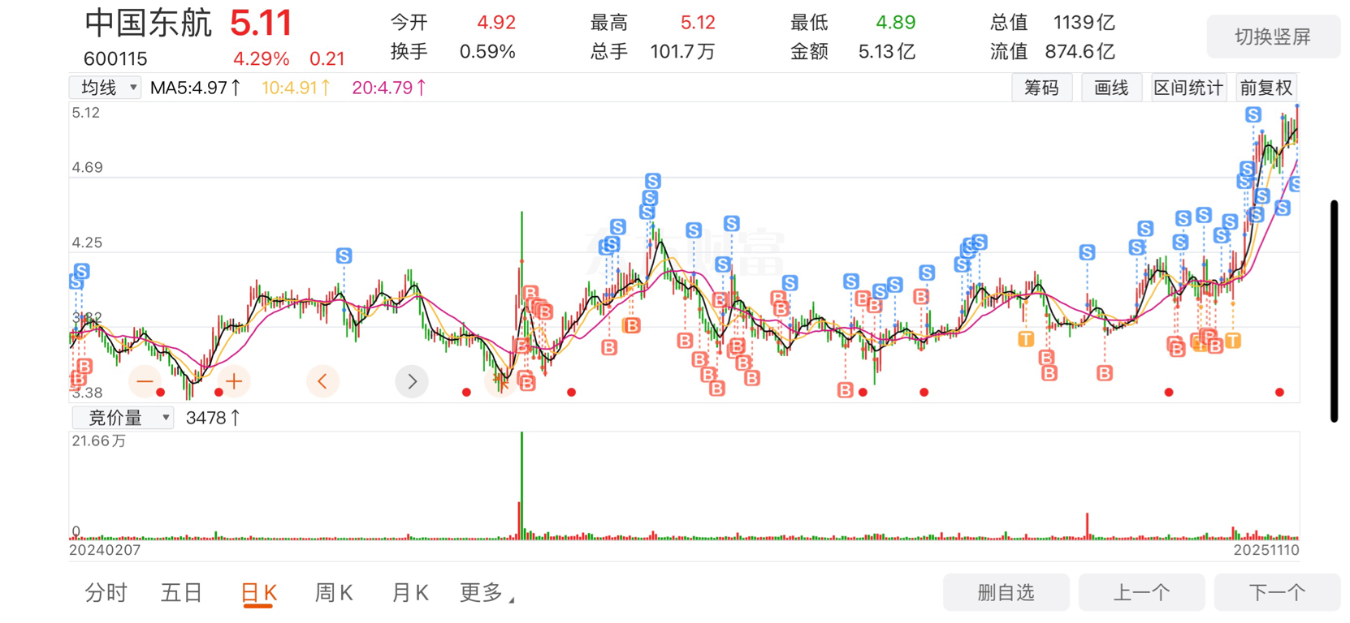Open 竞价量 sub-indicator dropdown
This screenshot has height=623, width=1350.
[x=123, y=418]
